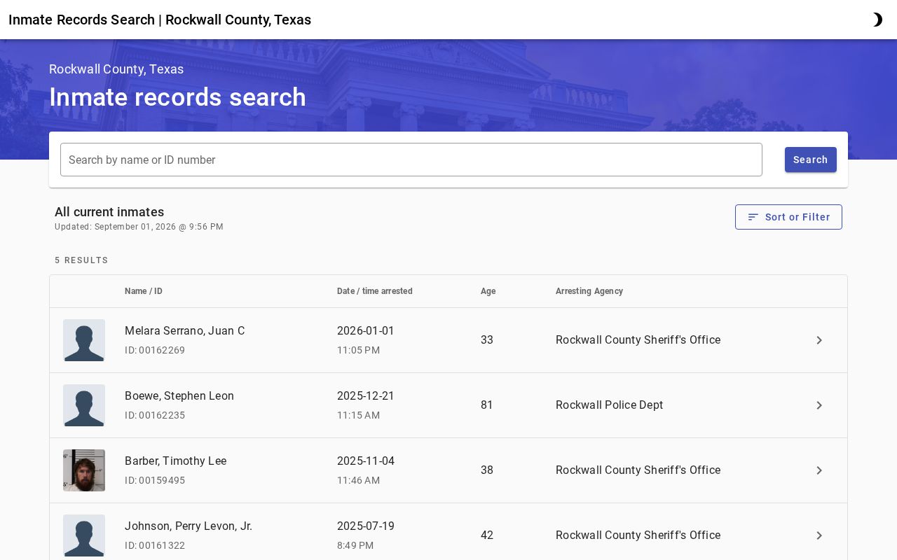Open Stephen Leon Boewe's placeholder avatar
897x560 pixels.
pyautogui.click(x=84, y=405)
